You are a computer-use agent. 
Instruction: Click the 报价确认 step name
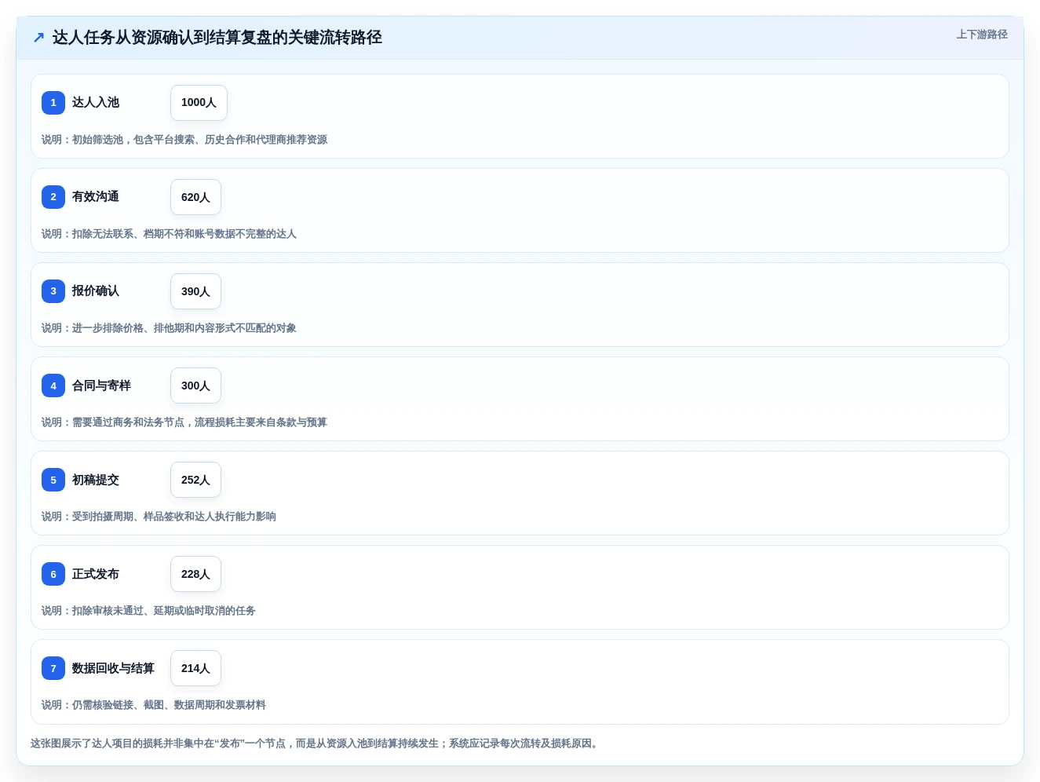click(96, 291)
